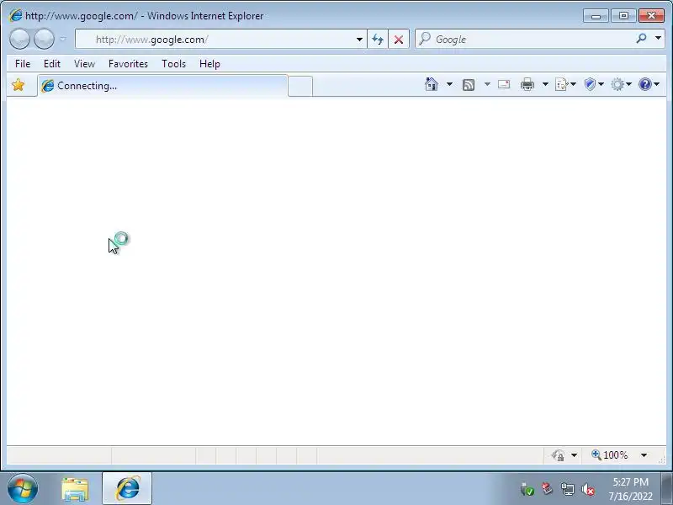Click the Home icon in command bar
The height and width of the screenshot is (505, 673).
tap(432, 84)
